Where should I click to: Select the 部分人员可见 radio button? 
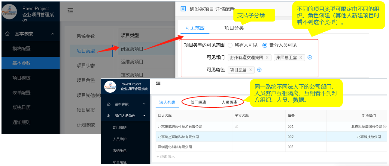click(x=265, y=45)
